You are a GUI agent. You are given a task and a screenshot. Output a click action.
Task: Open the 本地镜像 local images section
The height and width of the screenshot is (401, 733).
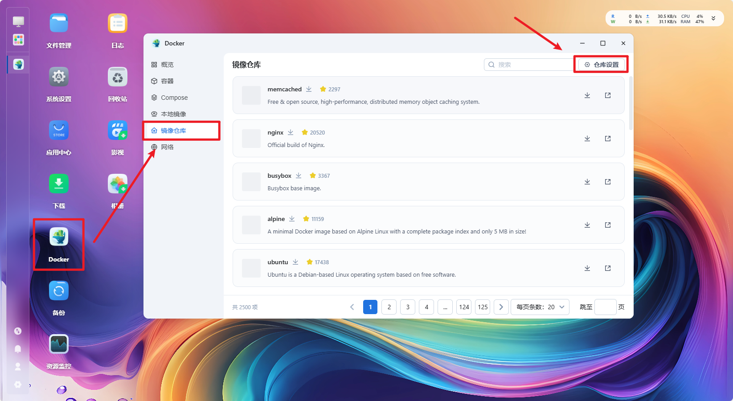[x=173, y=114]
